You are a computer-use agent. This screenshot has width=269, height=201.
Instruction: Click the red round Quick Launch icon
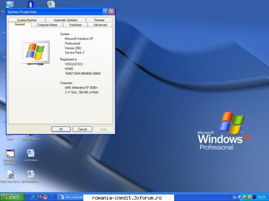(x=45, y=197)
